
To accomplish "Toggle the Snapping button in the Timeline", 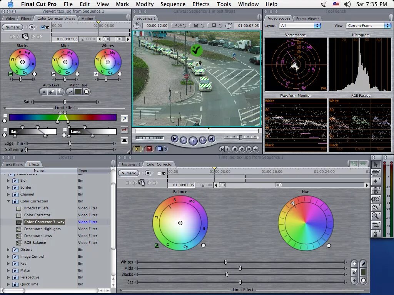I will point(363,164).
